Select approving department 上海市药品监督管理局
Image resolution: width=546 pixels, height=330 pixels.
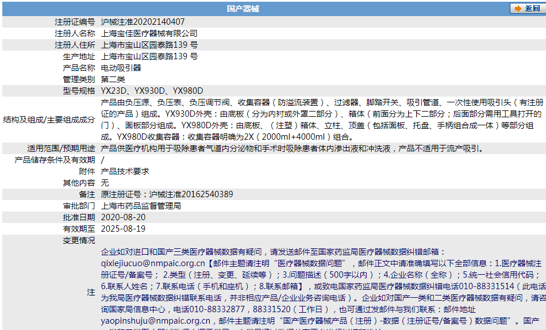141,206
